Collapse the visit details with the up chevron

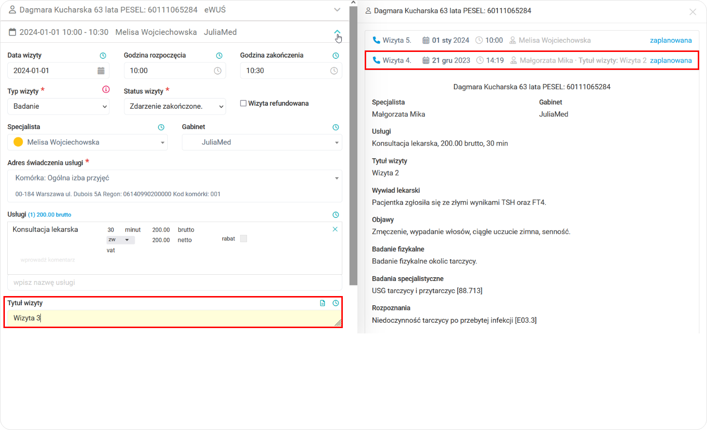(337, 32)
